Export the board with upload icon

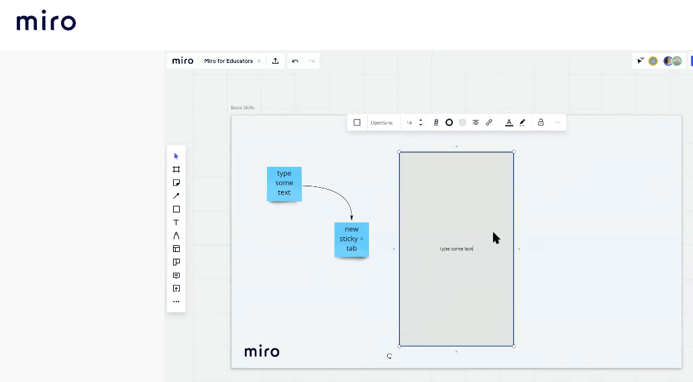click(x=275, y=61)
